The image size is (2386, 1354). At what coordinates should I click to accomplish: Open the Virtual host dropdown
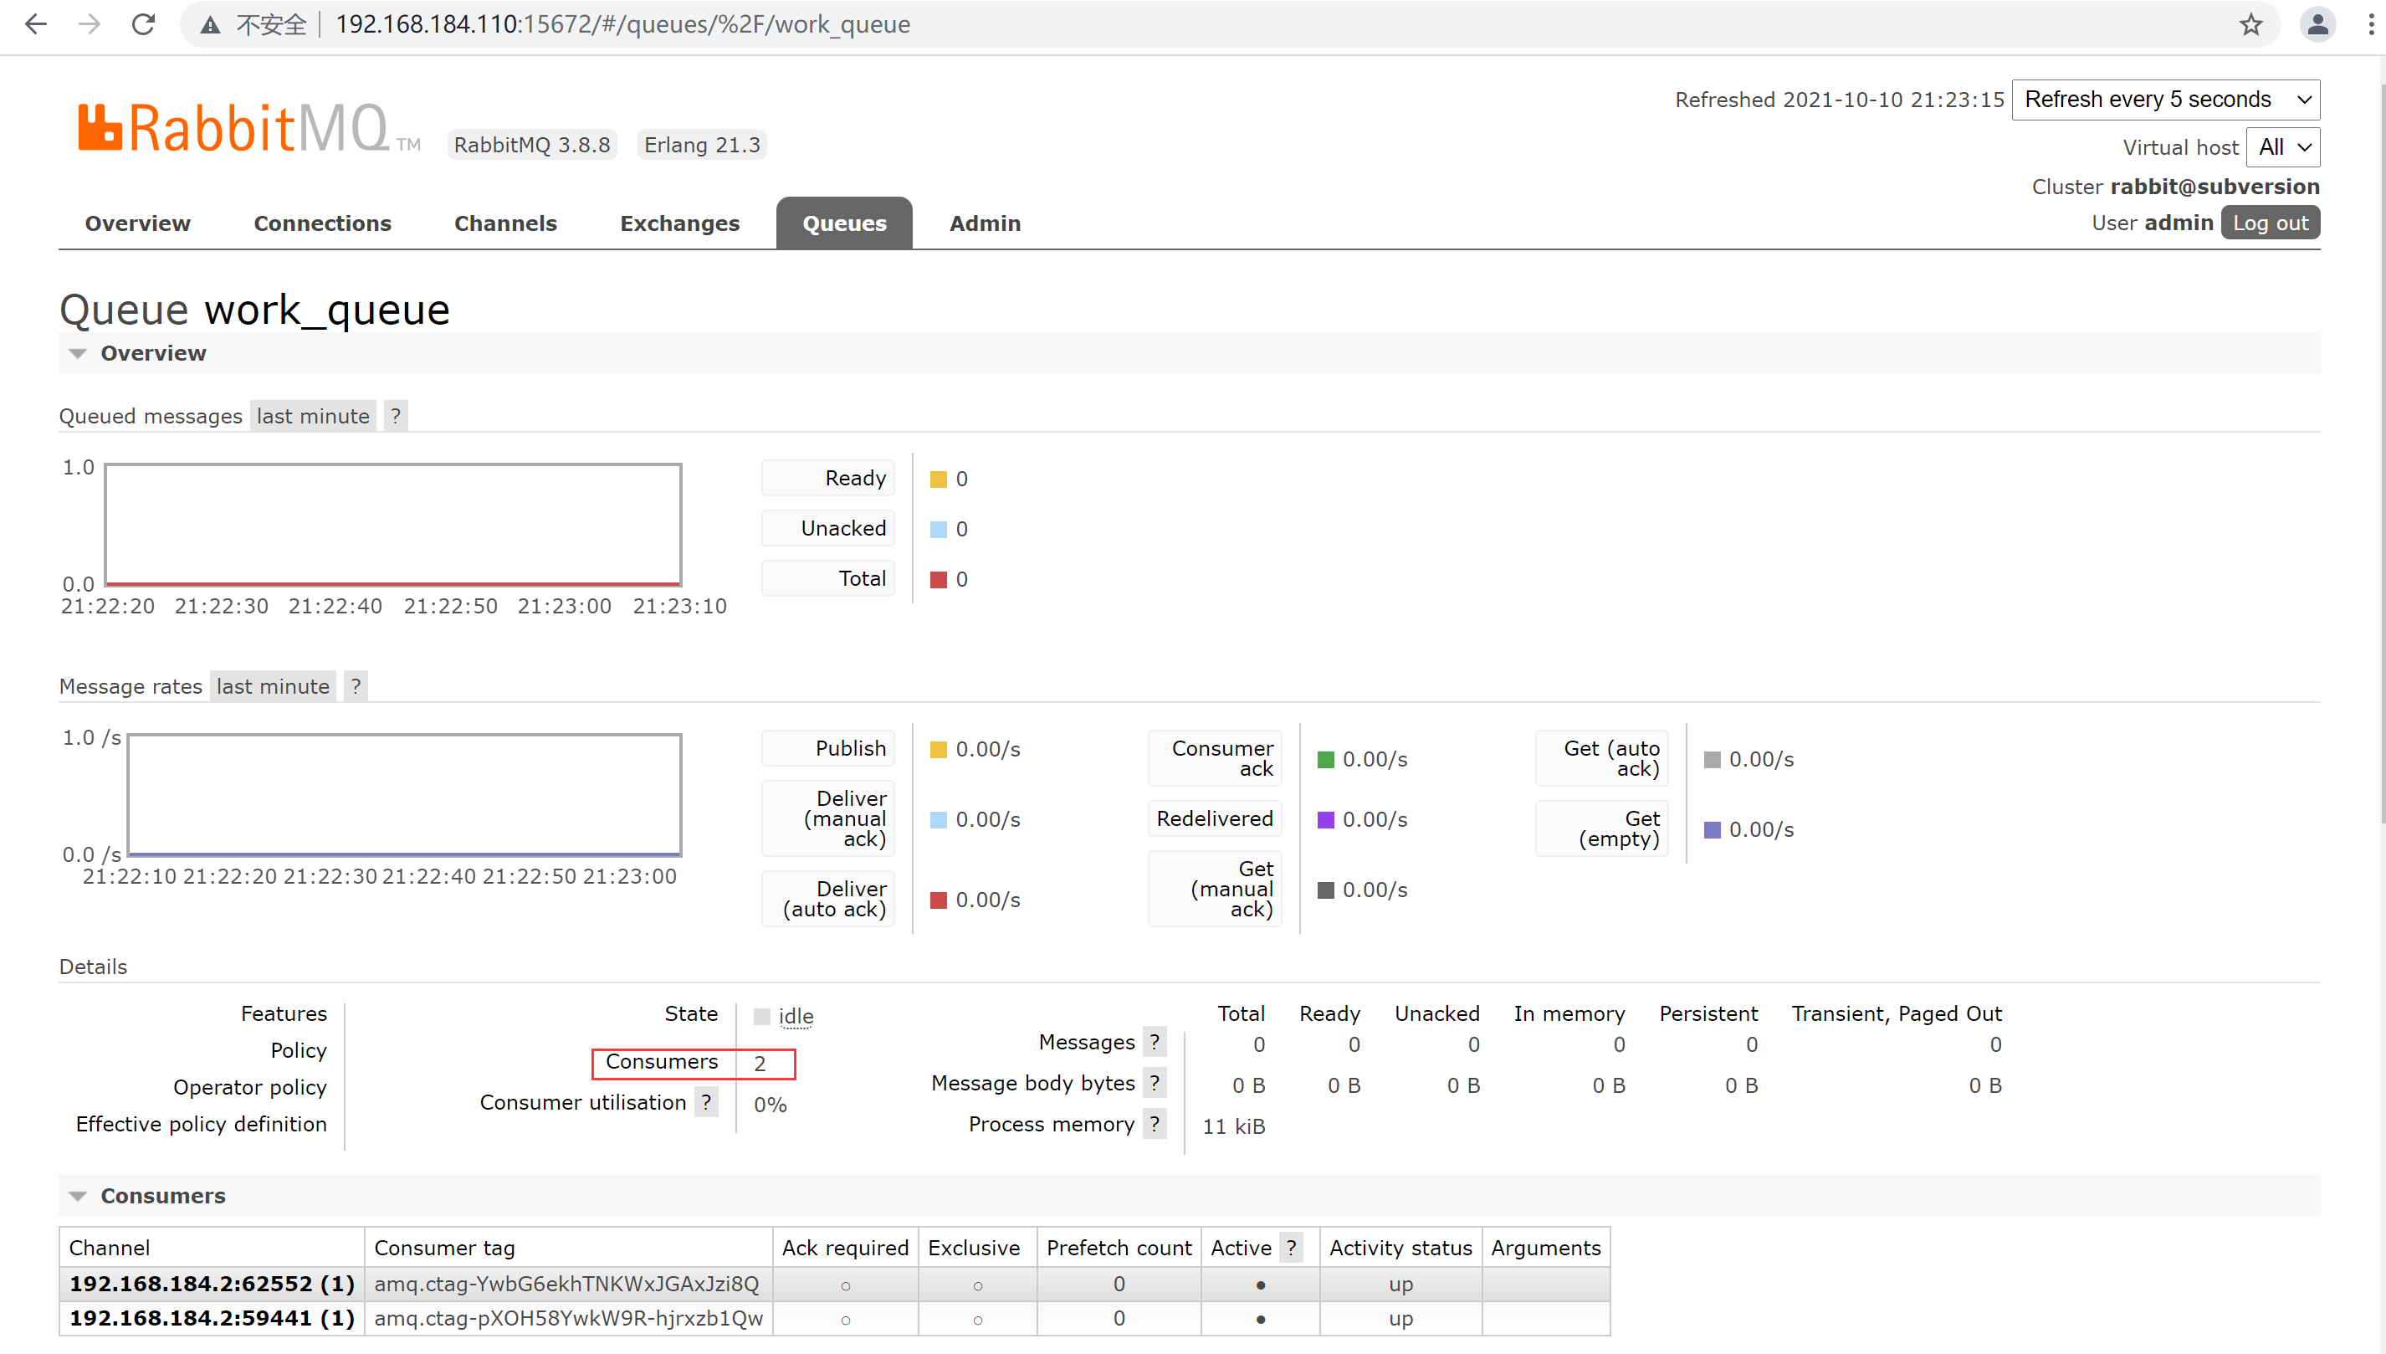coord(2284,147)
